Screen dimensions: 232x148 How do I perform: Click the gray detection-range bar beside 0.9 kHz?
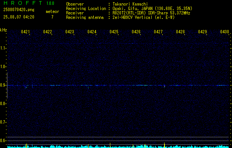point(7,85)
